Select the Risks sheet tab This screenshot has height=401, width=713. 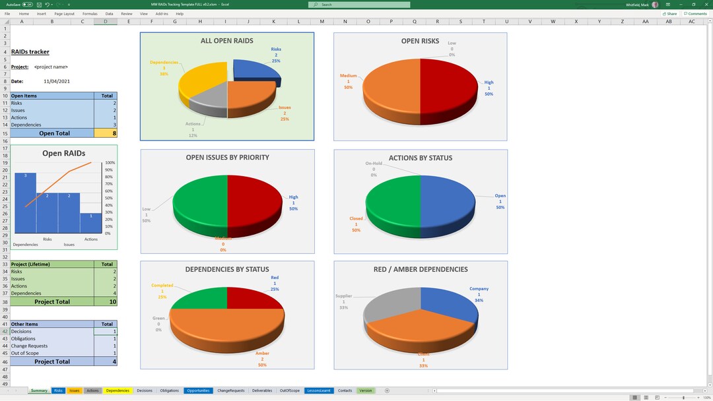click(57, 390)
